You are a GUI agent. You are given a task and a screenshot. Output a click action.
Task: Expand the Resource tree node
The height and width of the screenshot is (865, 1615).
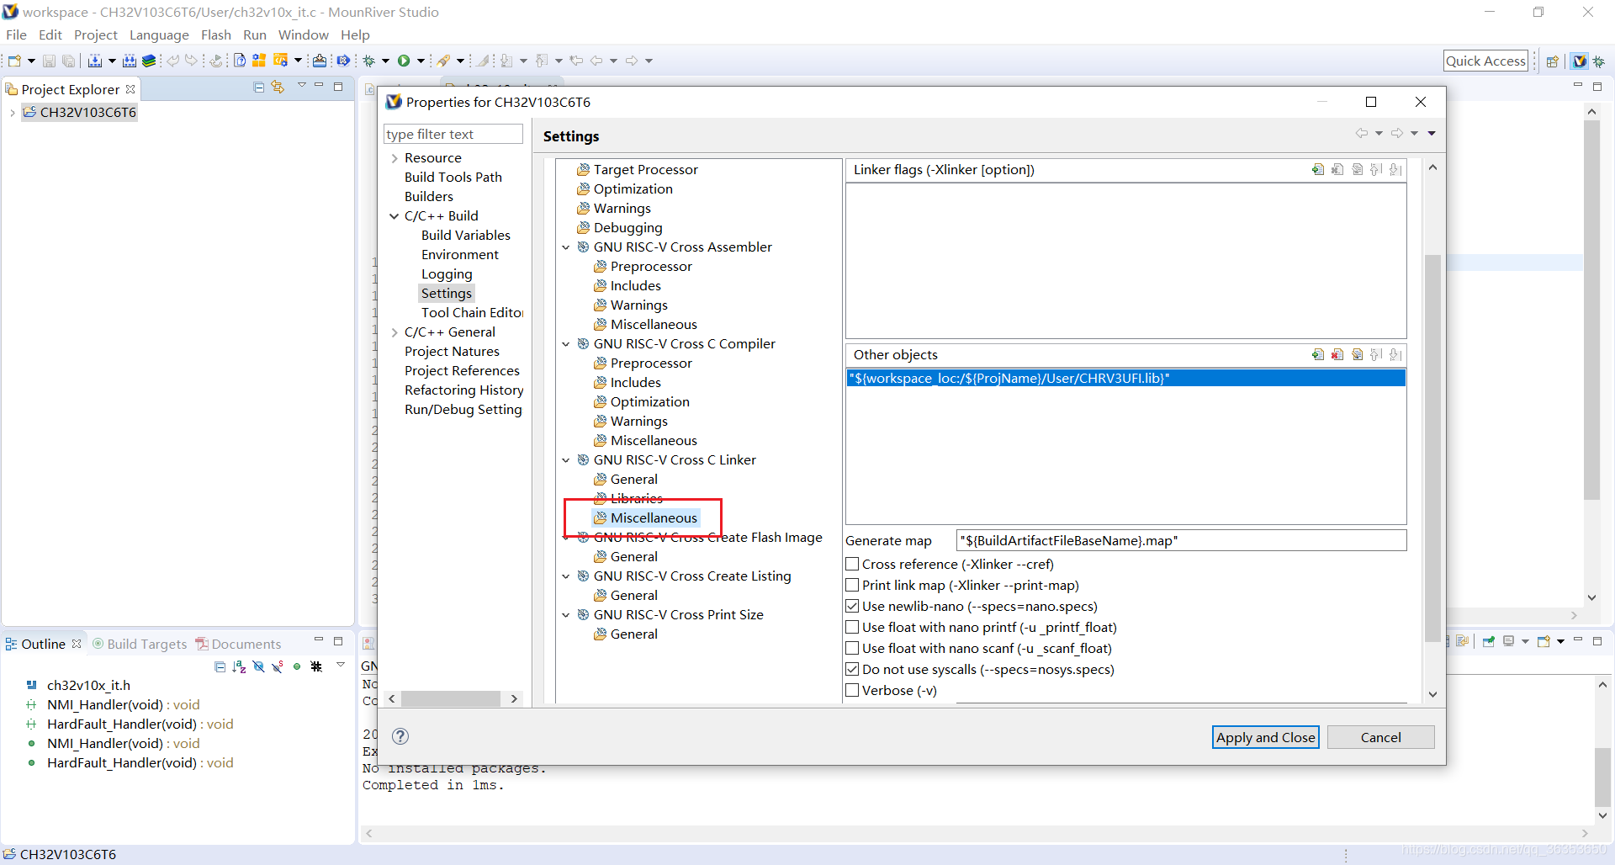pos(394,158)
